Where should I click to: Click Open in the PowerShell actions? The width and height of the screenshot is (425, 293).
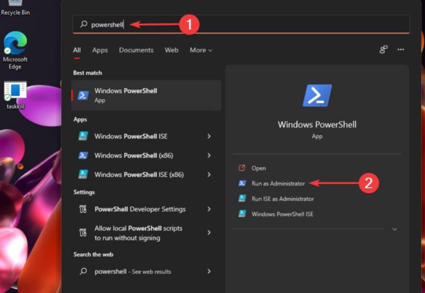point(258,168)
